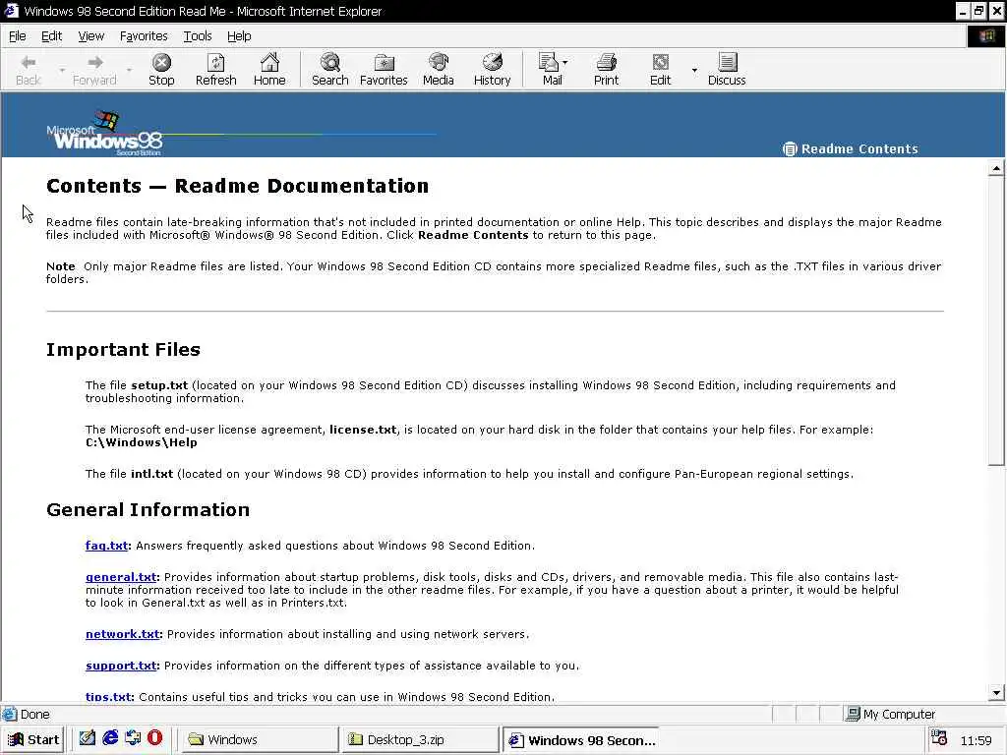Open the network.txt link

pyautogui.click(x=123, y=634)
